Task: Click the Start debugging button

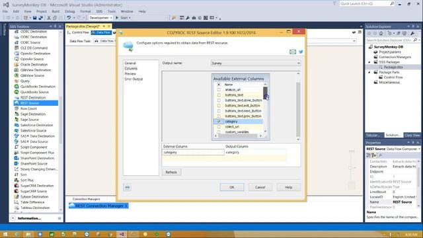Action: point(123,18)
